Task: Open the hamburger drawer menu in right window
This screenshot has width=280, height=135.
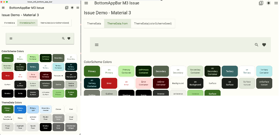Action: pos(86,3)
